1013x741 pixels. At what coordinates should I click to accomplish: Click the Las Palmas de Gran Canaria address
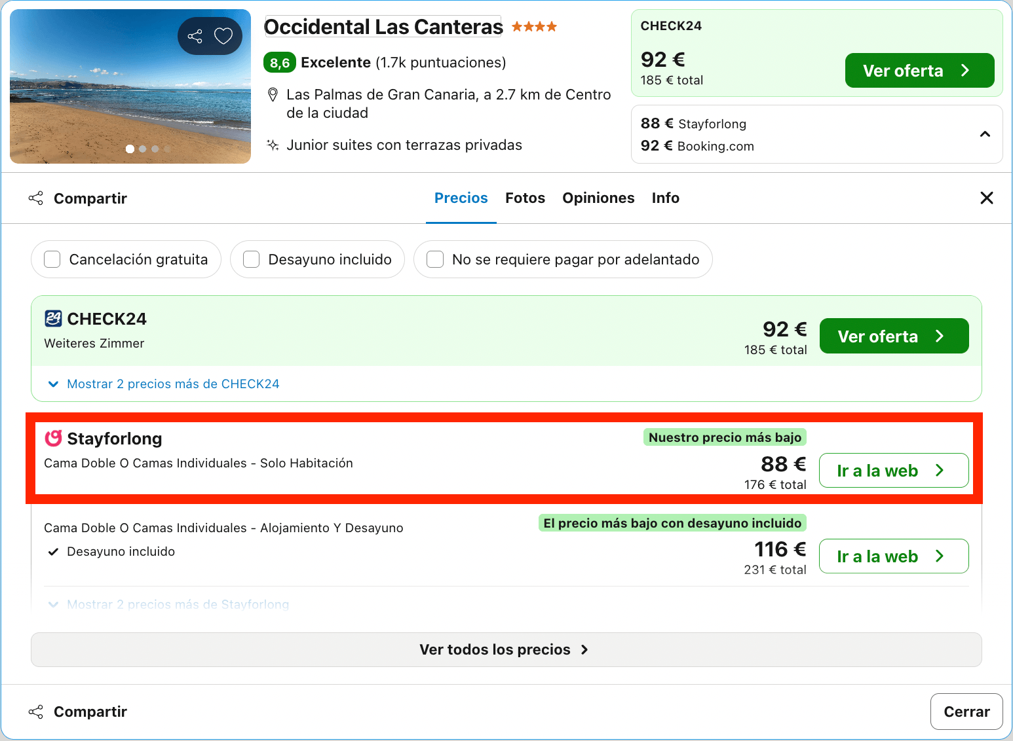[x=448, y=103]
